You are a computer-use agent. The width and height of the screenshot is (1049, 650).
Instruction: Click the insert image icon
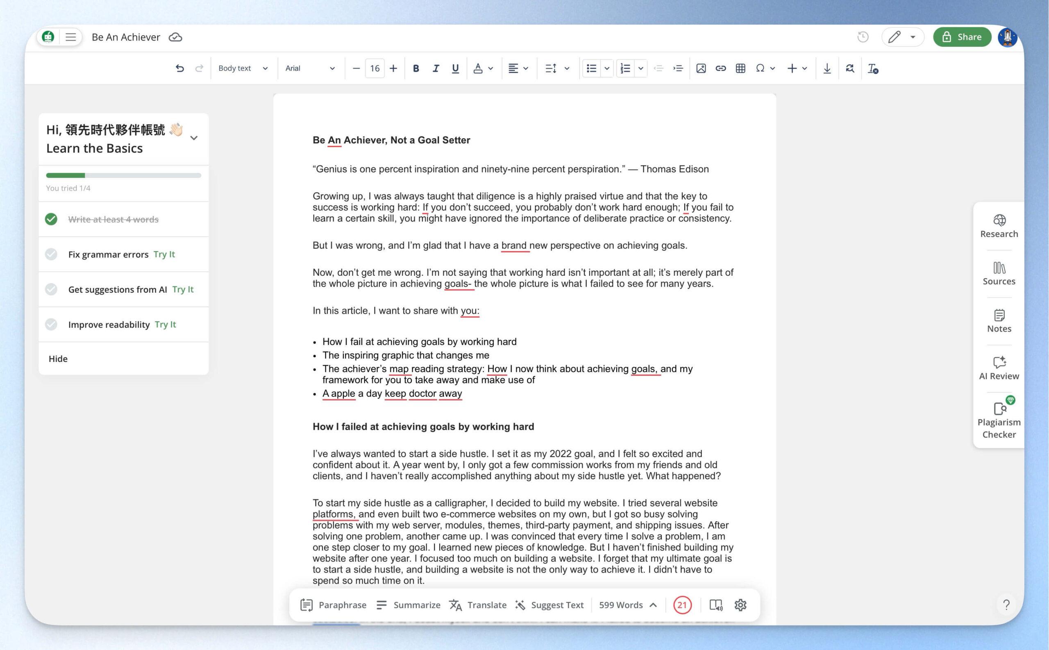coord(701,68)
